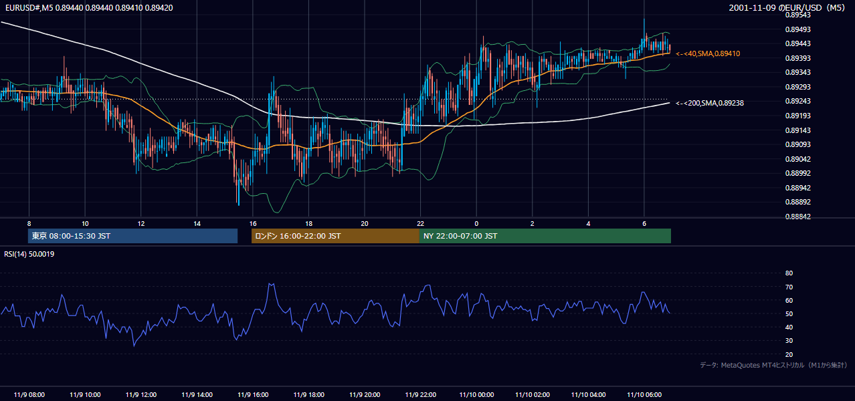This screenshot has width=855, height=401.
Task: Click price level 0.89193 on the axis
Action: [x=799, y=116]
